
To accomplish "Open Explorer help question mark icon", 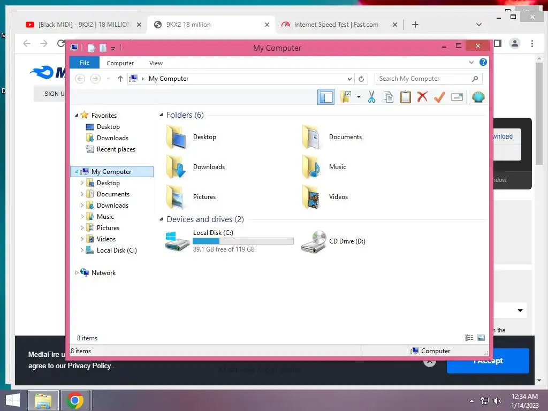I will click(x=483, y=62).
